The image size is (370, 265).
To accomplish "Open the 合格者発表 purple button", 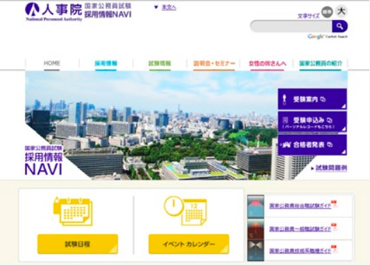I will click(x=312, y=145).
